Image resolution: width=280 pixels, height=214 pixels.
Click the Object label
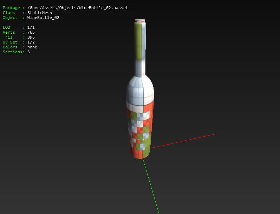coord(10,18)
